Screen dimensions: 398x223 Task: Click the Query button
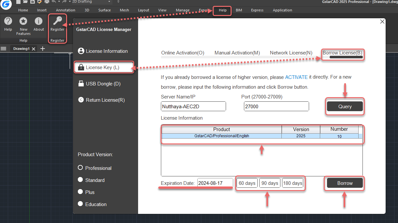click(x=345, y=106)
